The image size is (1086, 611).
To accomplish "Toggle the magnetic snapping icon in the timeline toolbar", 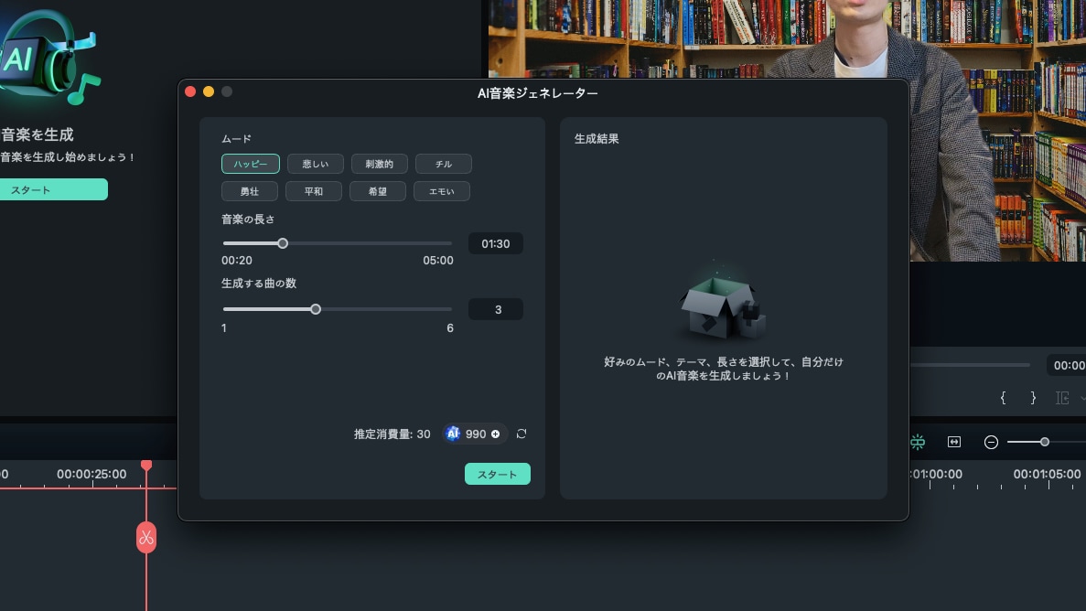I will click(x=917, y=442).
